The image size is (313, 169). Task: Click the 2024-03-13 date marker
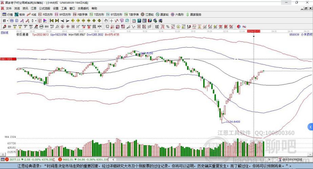(253, 31)
